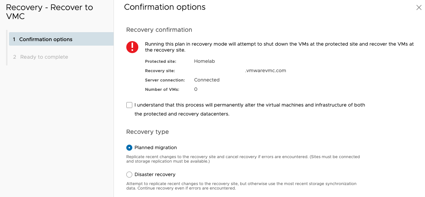Check the 'I understand' confirmation checkbox
425x197 pixels.
pos(129,105)
